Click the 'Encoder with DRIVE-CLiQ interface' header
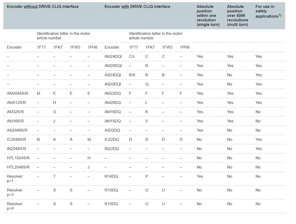The image size is (296, 224). click(137, 7)
